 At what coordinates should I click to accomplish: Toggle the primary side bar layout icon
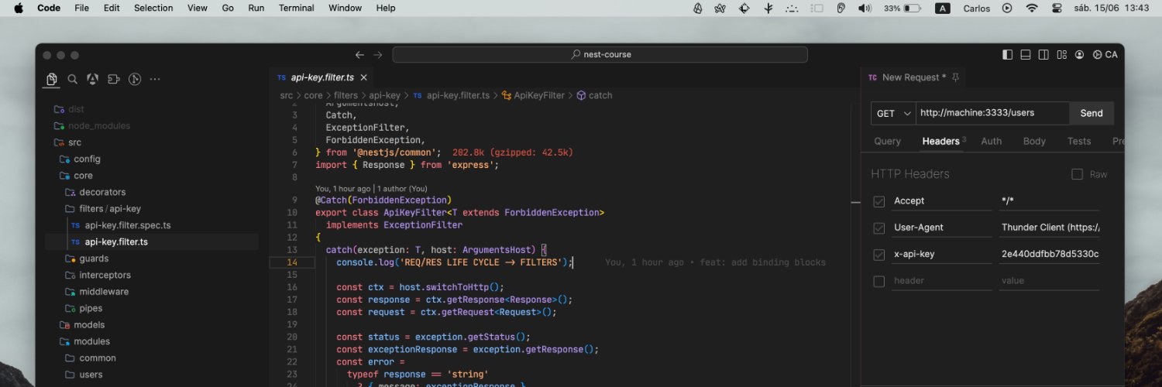1007,55
